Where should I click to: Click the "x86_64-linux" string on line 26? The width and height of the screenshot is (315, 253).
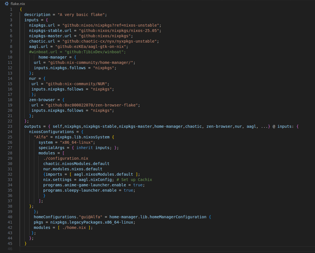click(76, 142)
